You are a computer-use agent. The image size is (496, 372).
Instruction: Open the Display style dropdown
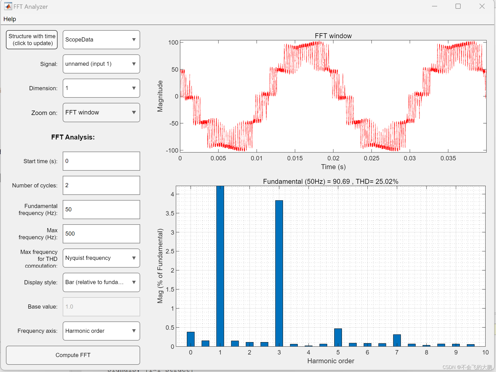pos(101,282)
